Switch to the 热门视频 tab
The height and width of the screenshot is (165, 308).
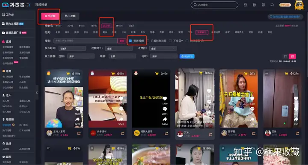pyautogui.click(x=70, y=16)
